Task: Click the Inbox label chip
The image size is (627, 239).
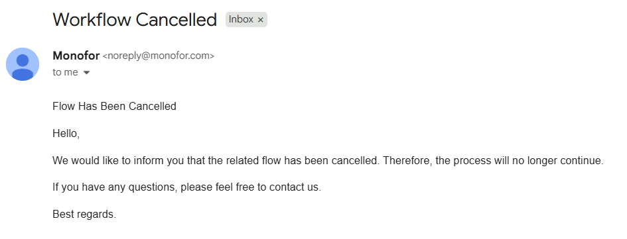Action: click(x=246, y=20)
